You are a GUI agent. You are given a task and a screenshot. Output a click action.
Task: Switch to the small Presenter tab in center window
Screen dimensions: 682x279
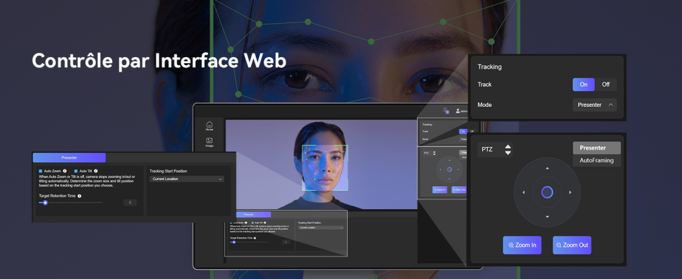click(254, 215)
